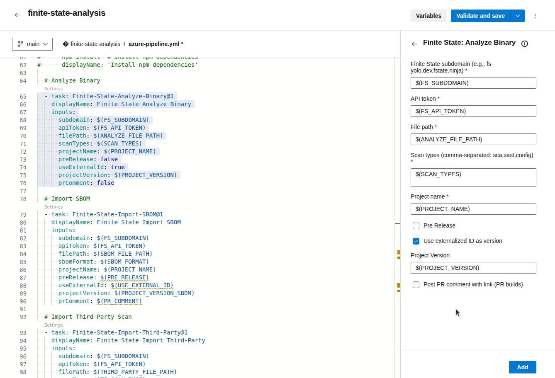Click the pipeline title finite-state-analysis
Screen dimensions: 555x378
[66, 13]
